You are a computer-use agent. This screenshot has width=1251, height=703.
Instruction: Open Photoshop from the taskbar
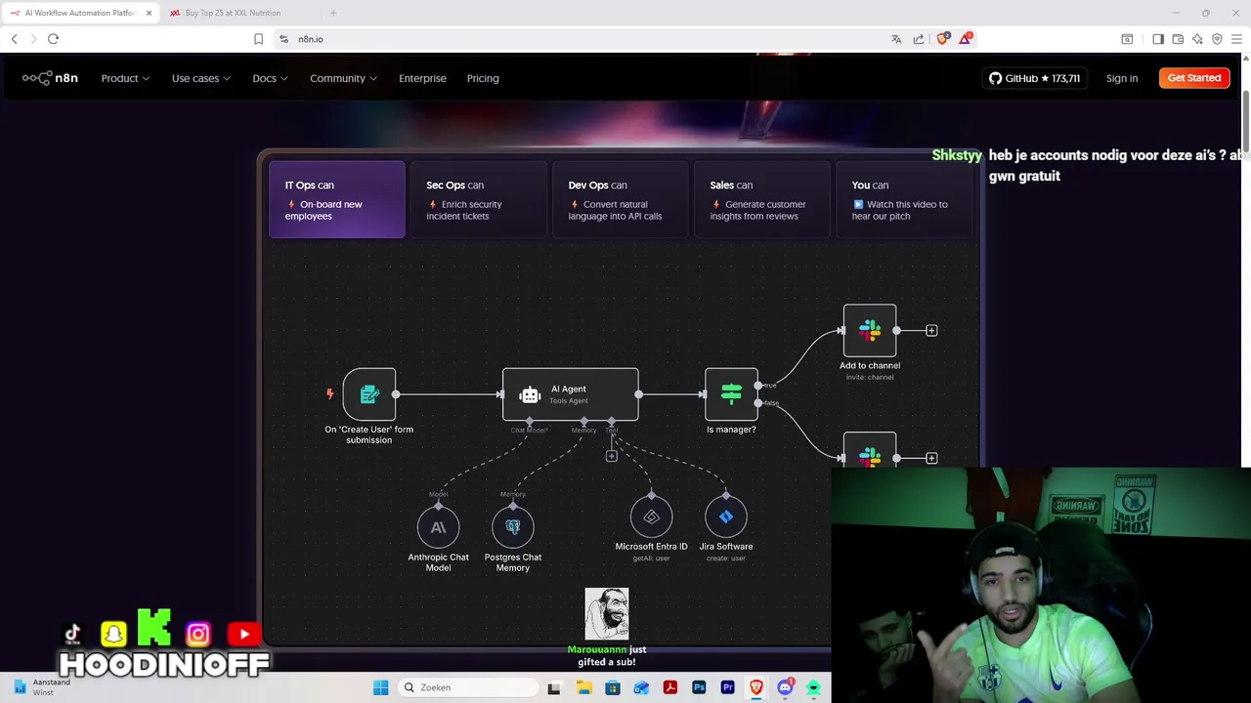coord(699,687)
